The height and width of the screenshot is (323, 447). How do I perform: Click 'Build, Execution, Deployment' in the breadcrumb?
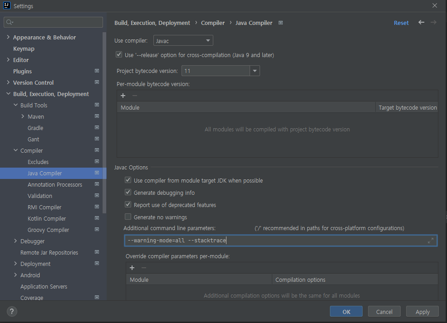[152, 23]
